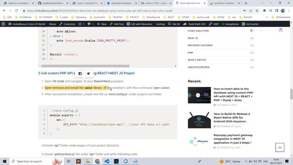Open the updates counter in admin bar
The width and height of the screenshot is (293, 165).
pyautogui.click(x=81, y=24)
